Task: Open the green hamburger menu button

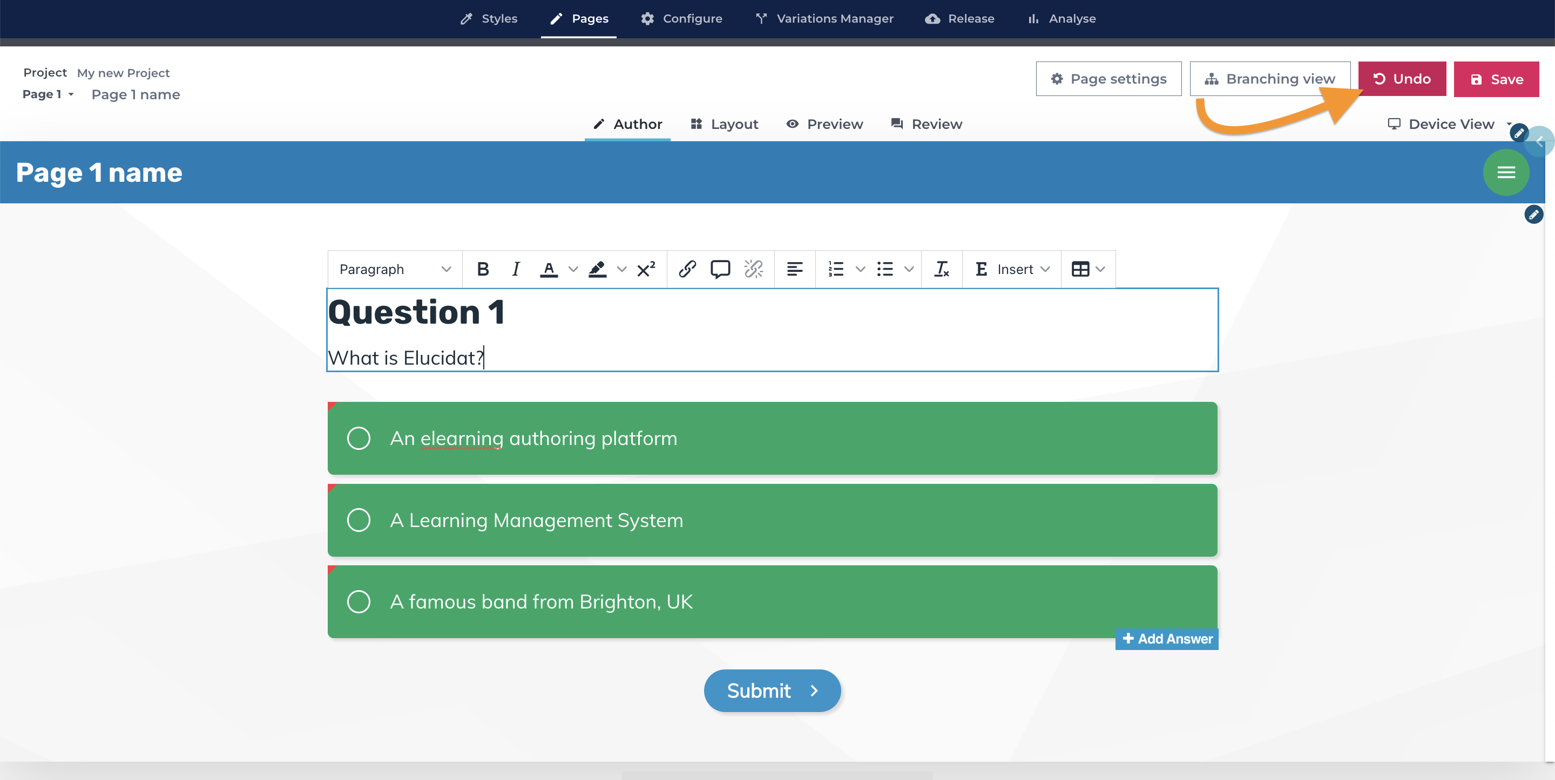Action: (1505, 173)
